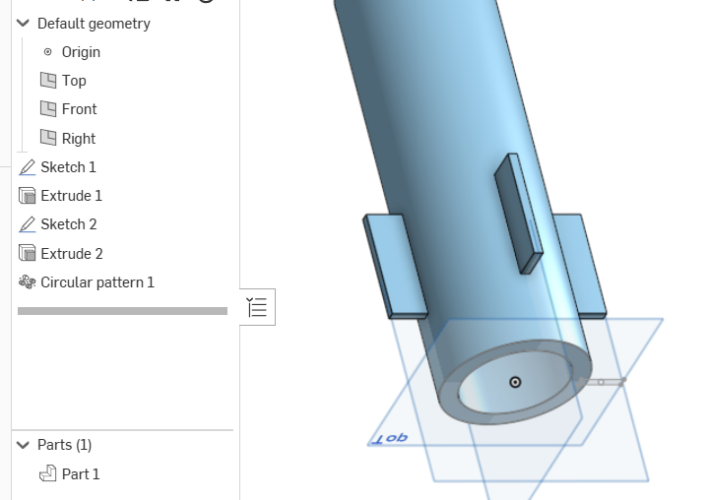Image resolution: width=708 pixels, height=500 pixels.
Task: Click the Front plane icon
Action: (x=48, y=108)
